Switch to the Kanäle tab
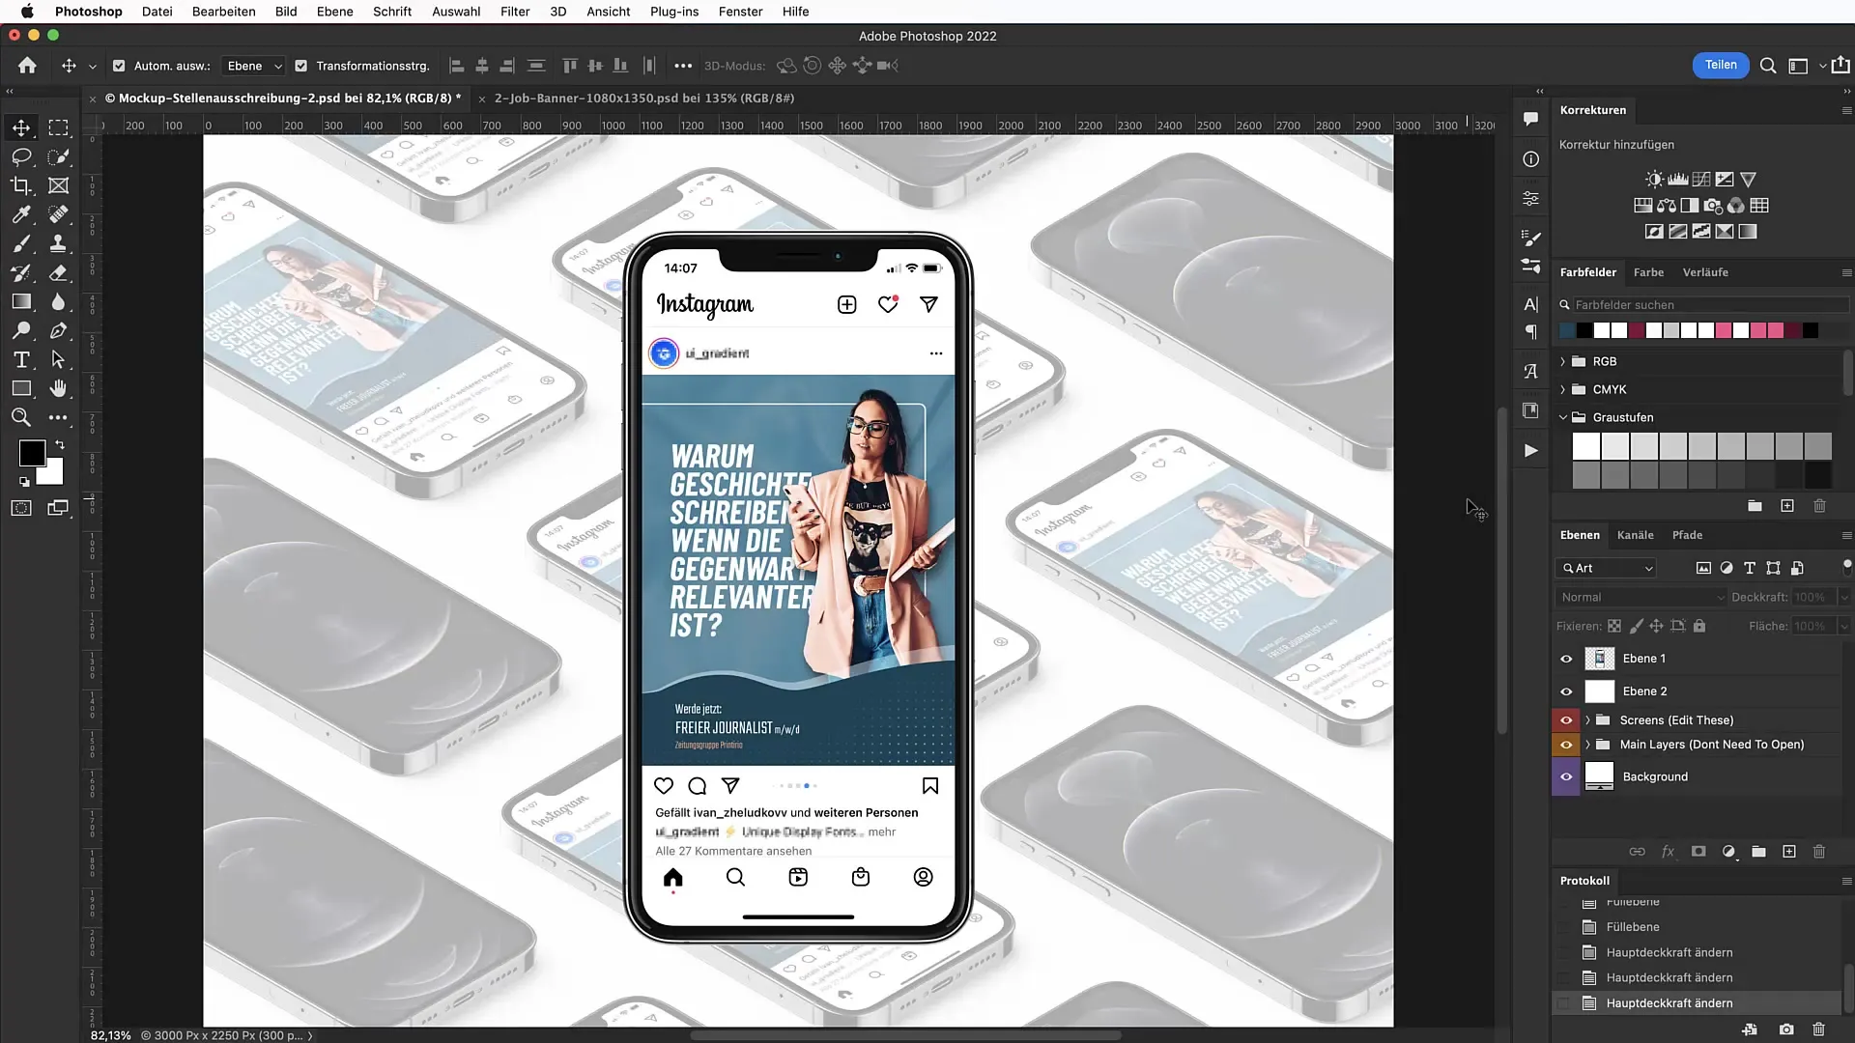Image resolution: width=1855 pixels, height=1043 pixels. (1636, 535)
